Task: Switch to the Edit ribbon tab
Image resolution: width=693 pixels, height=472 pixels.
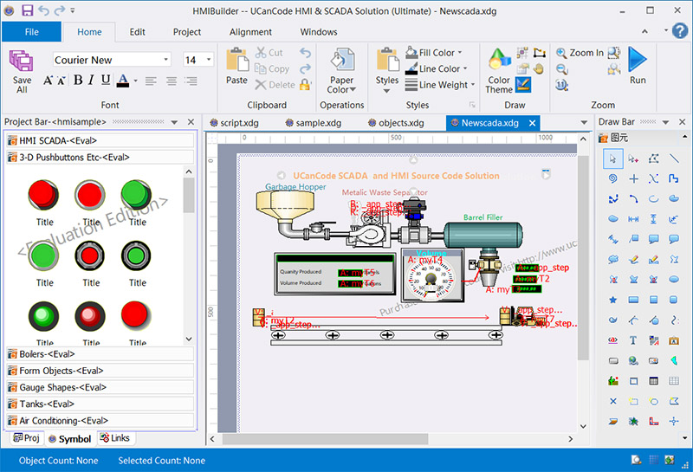Action: 137,32
